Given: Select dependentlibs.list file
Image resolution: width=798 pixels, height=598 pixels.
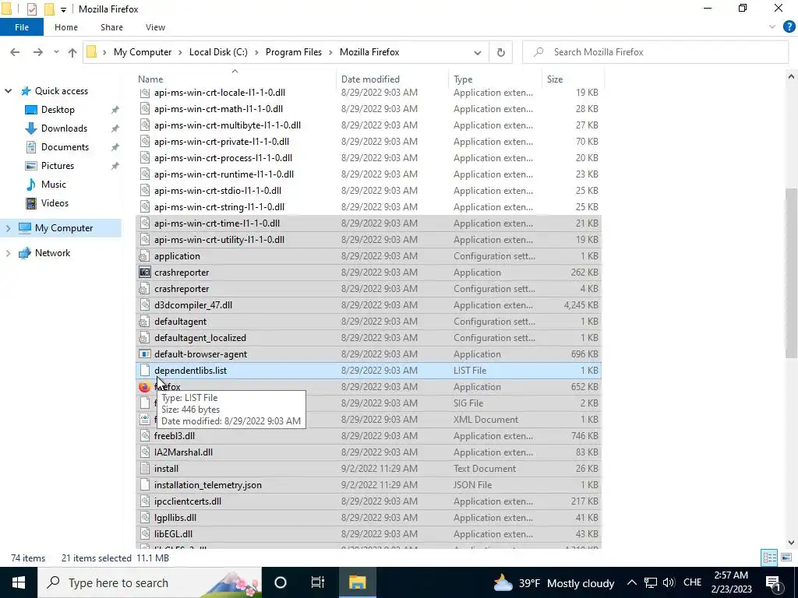Looking at the screenshot, I should click(369, 371).
